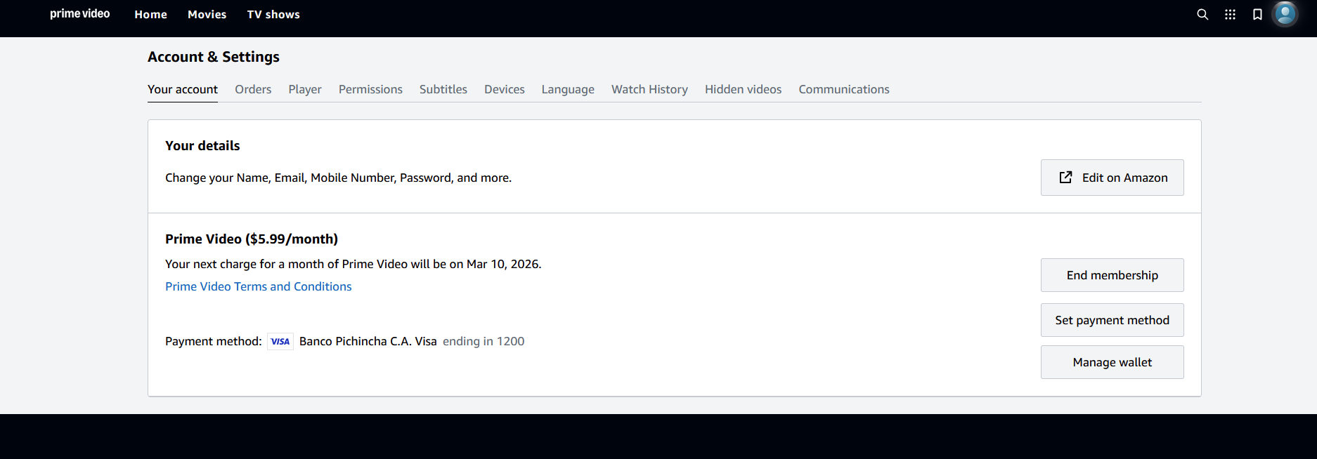Click the Manage wallet button
This screenshot has width=1317, height=459.
1112,362
